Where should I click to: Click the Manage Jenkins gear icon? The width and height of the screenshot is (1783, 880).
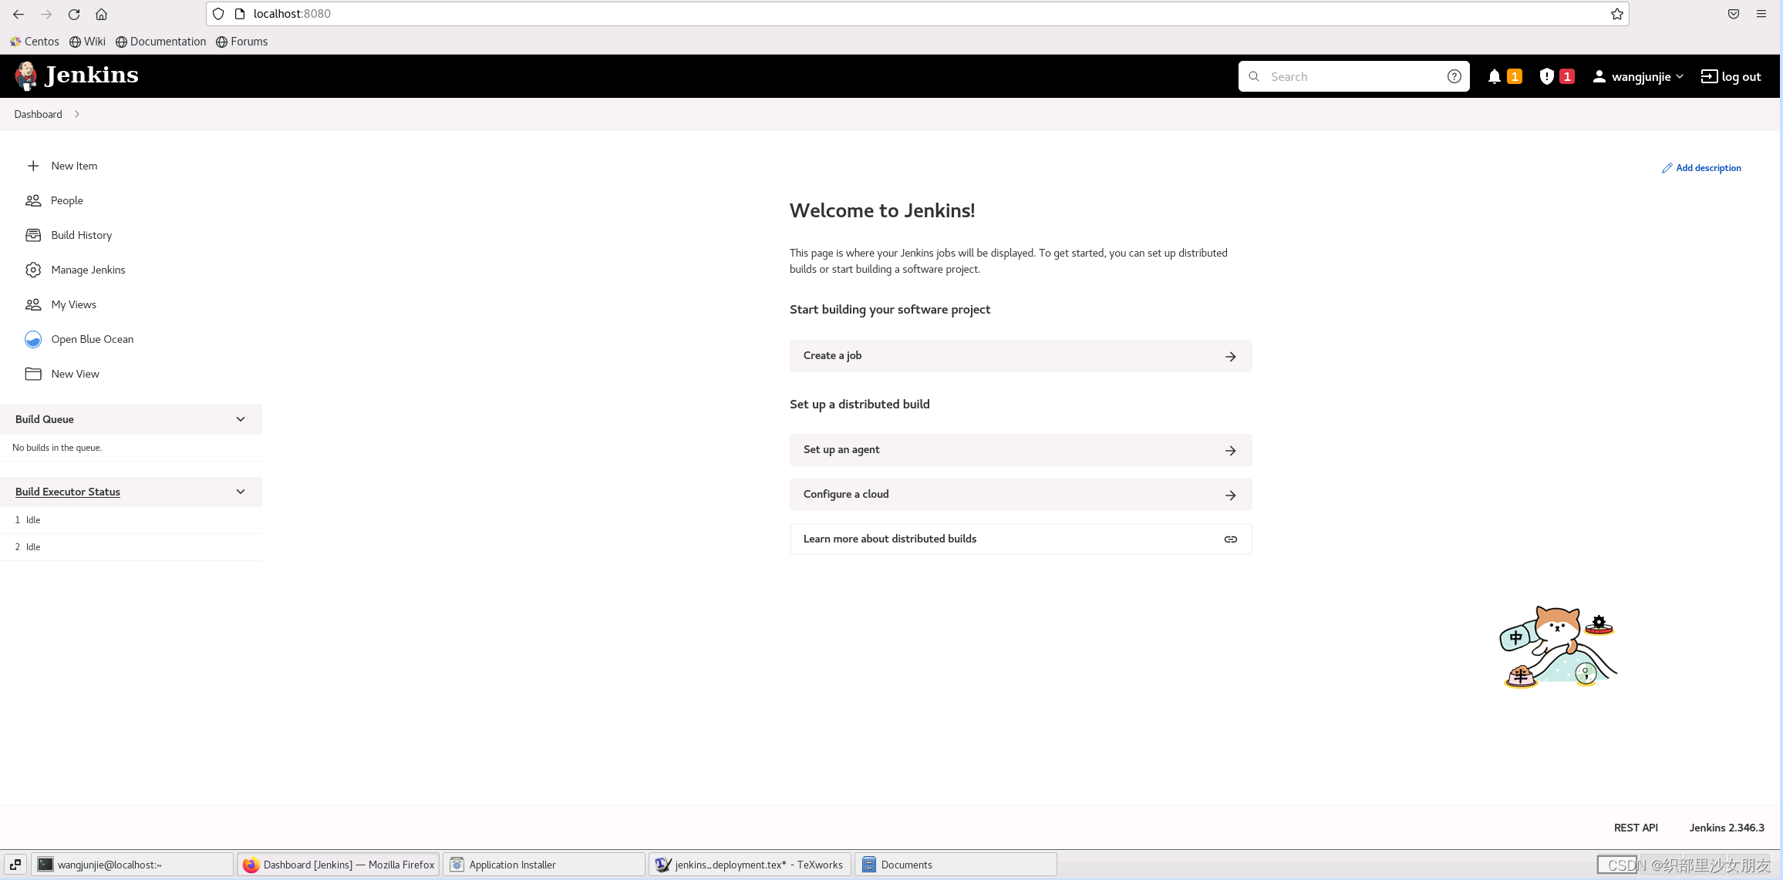pos(33,270)
